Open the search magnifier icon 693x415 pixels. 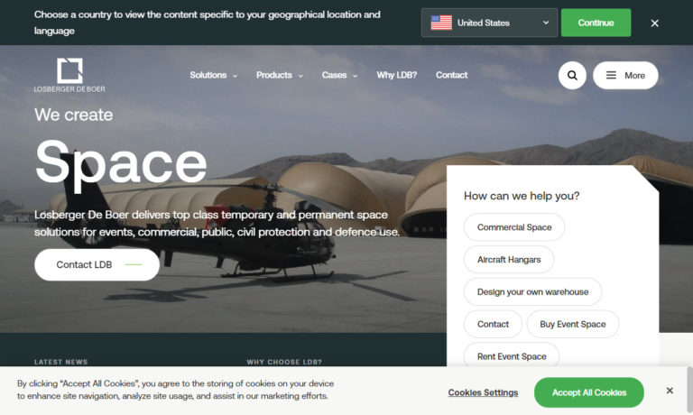pos(572,75)
